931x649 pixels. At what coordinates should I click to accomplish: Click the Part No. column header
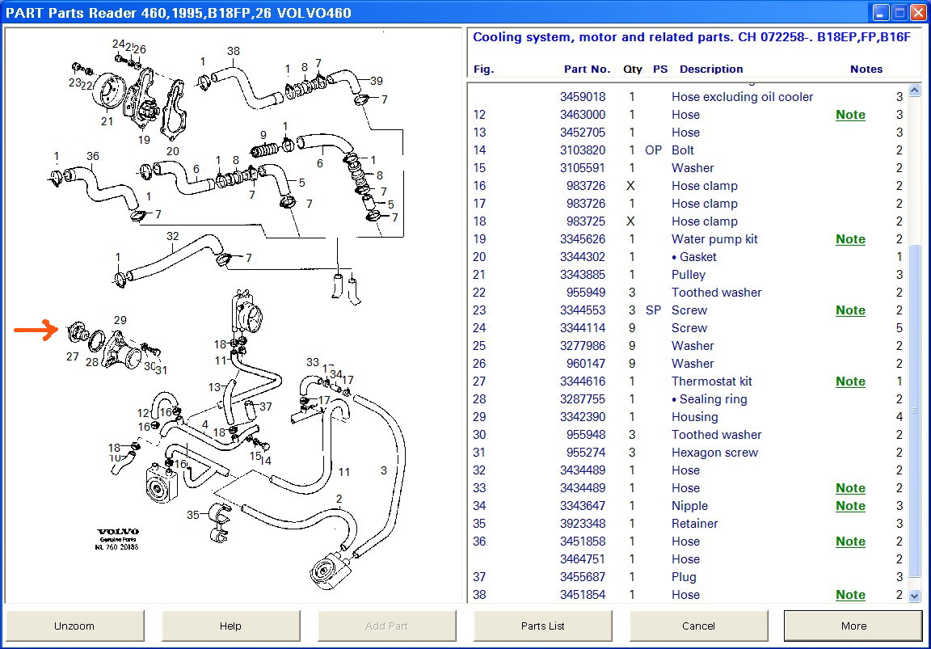(x=587, y=69)
